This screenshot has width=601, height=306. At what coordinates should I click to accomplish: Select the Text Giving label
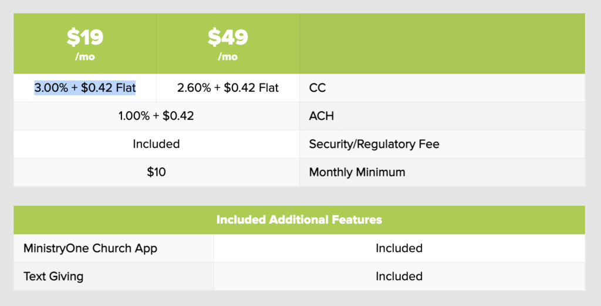tap(53, 276)
